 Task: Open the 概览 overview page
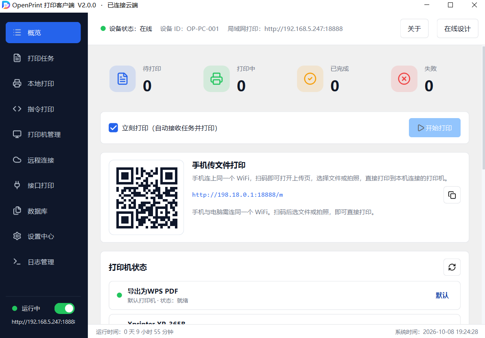coord(43,33)
